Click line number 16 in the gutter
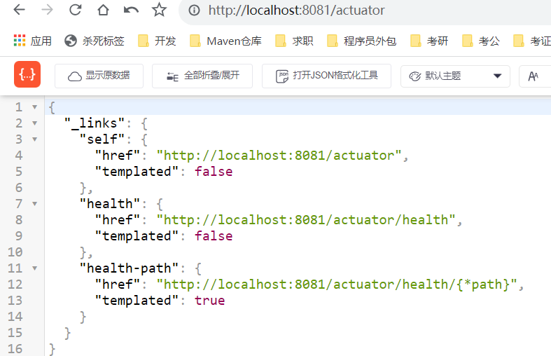Screen dimensions: 551x356 tap(15, 348)
